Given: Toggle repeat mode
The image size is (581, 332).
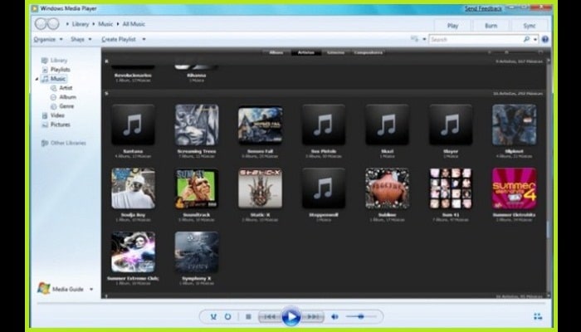Looking at the screenshot, I should tap(228, 317).
